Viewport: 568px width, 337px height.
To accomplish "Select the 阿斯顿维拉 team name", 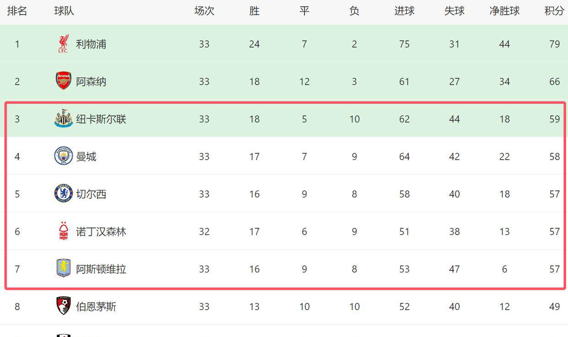I will pos(101,269).
